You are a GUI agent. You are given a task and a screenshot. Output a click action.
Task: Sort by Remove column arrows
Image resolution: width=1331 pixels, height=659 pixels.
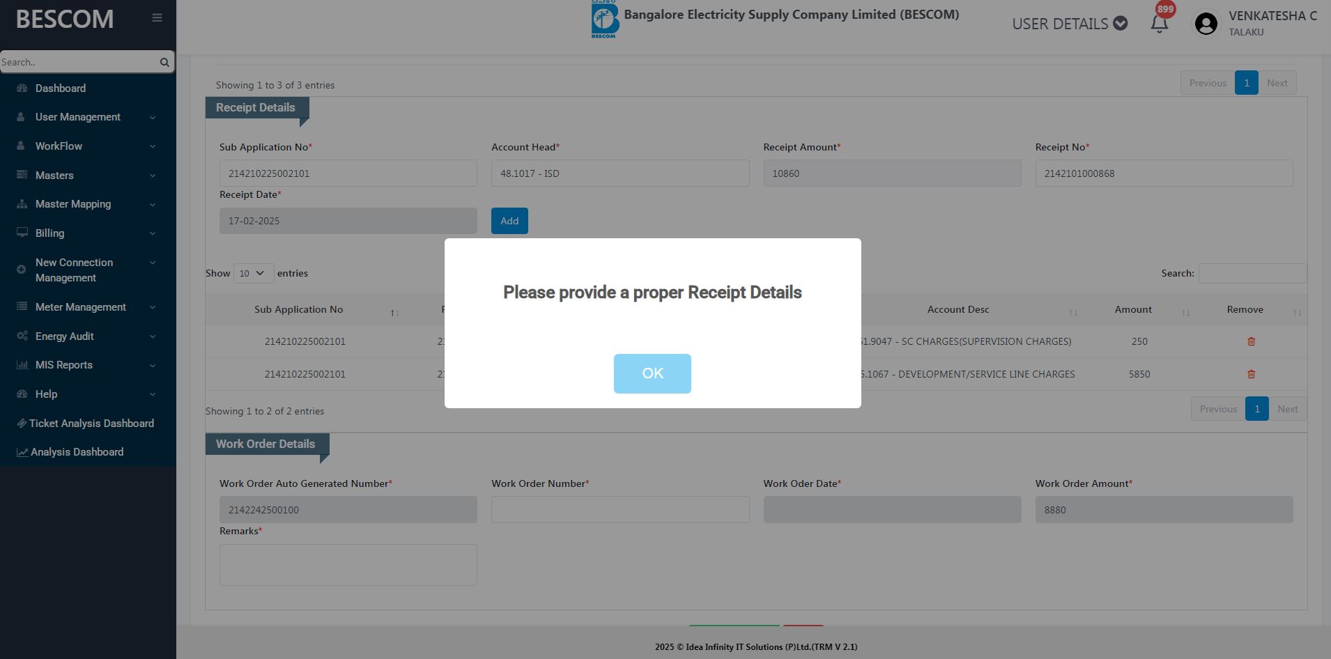[1297, 313]
